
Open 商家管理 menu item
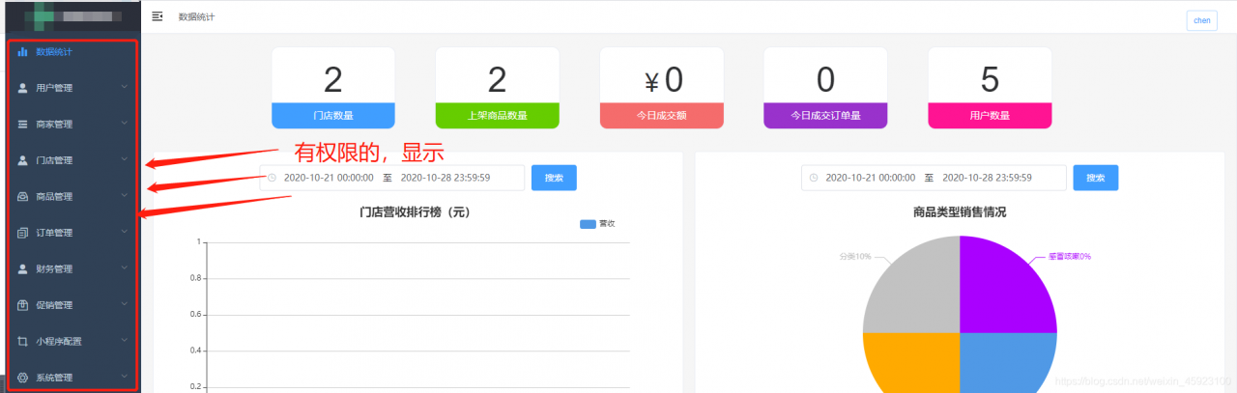(72, 125)
